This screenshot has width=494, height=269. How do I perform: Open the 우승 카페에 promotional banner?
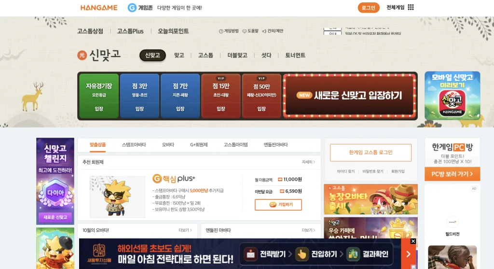point(370,227)
